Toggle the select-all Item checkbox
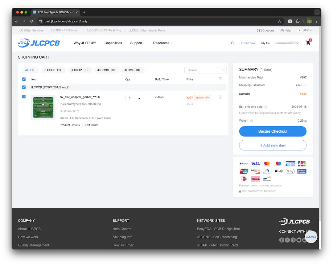 click(x=24, y=79)
